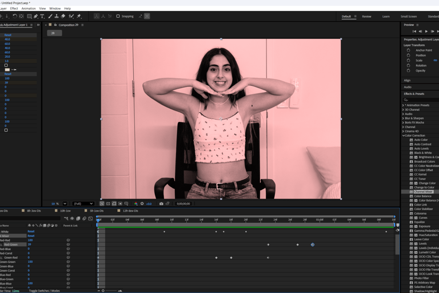Toggle checkbox above tint color swatch
Viewport: 439px width, 293px height.
tap(6, 65)
